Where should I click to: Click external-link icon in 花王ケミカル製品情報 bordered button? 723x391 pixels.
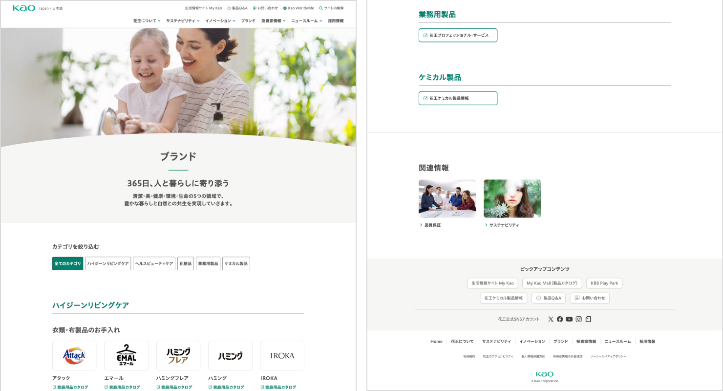[425, 98]
